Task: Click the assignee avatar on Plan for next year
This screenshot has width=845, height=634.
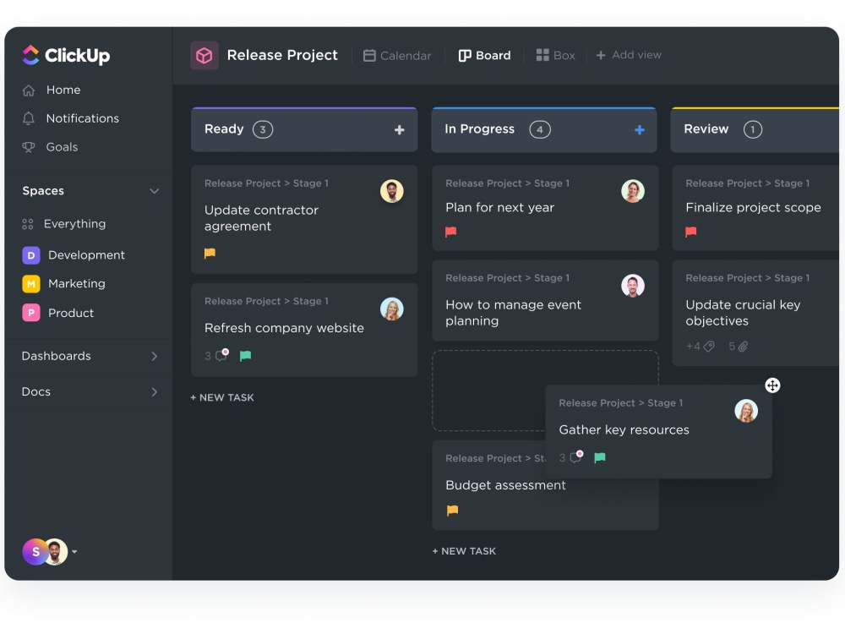Action: pos(633,190)
